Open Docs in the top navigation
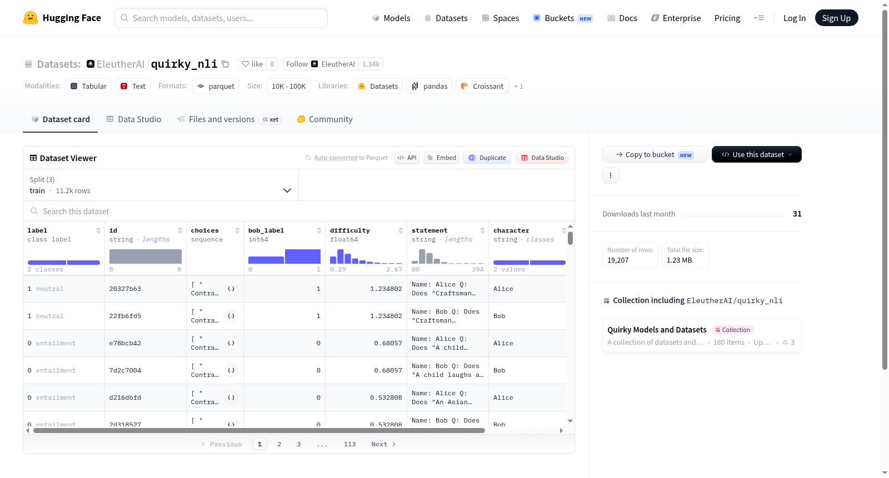The height and width of the screenshot is (478, 889). coord(622,18)
